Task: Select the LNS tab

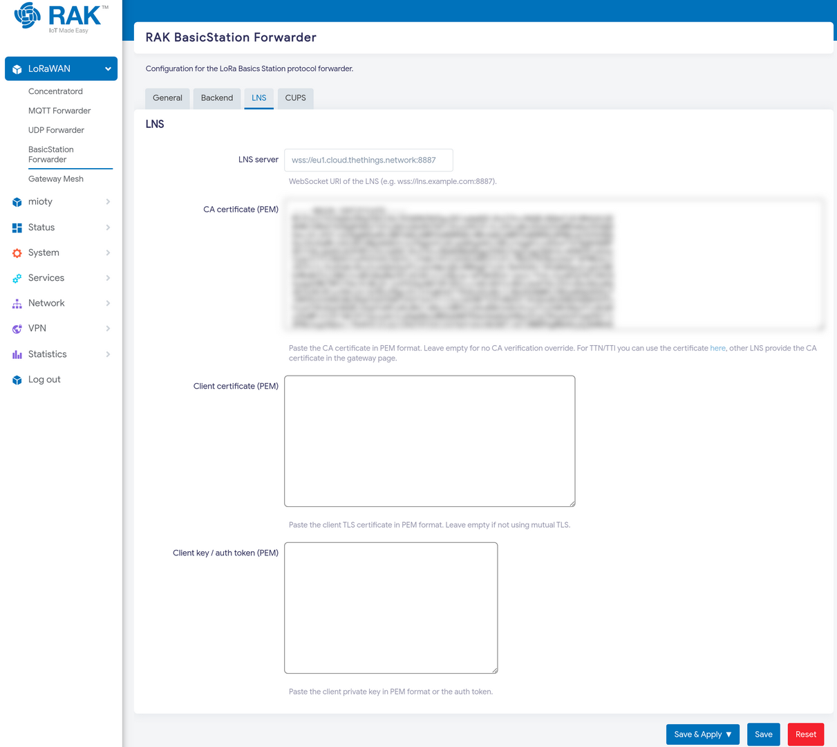Action: tap(259, 98)
